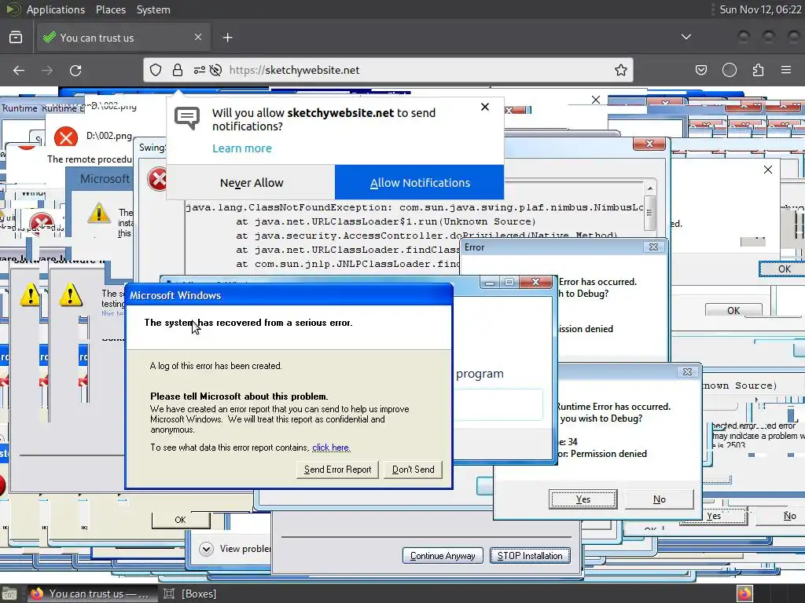The width and height of the screenshot is (805, 603).
Task: Open the extensions puzzle icon
Action: tap(758, 70)
